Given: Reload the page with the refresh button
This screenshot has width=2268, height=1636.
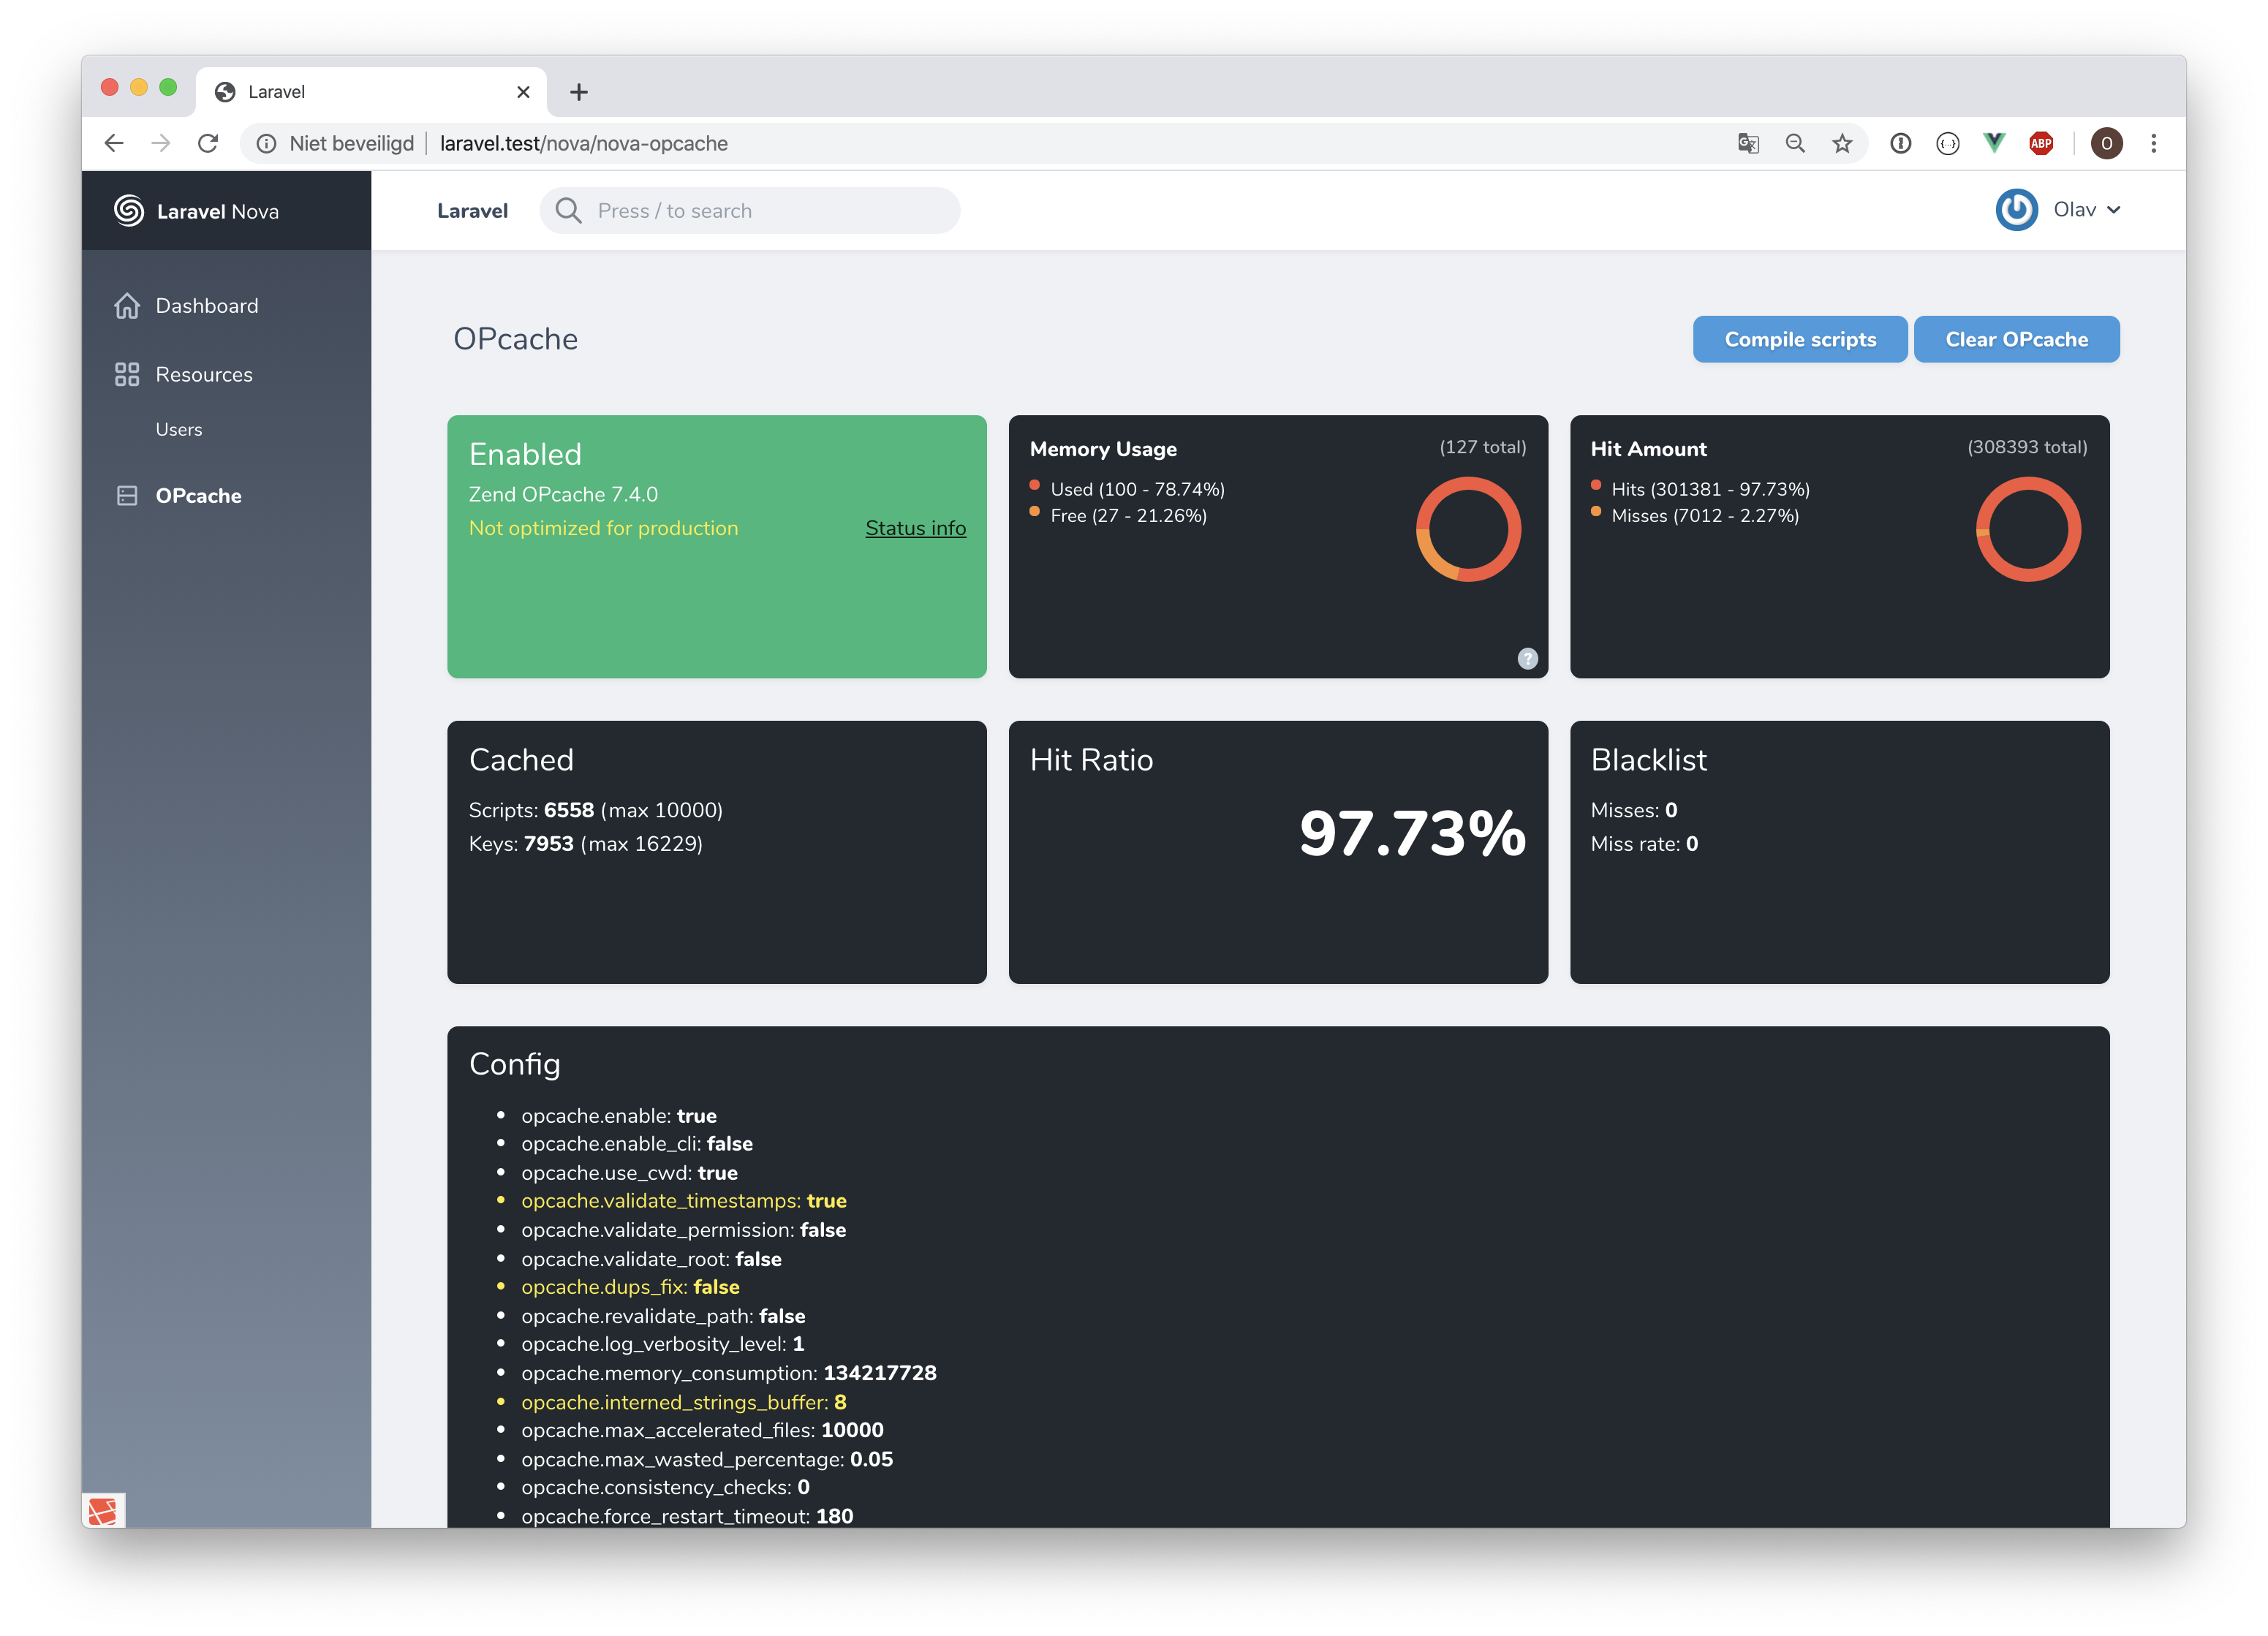Looking at the screenshot, I should point(208,143).
